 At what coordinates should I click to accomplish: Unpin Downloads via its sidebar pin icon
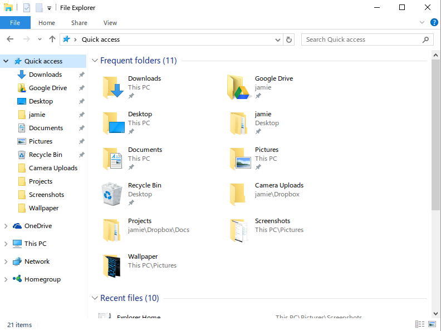click(x=81, y=75)
